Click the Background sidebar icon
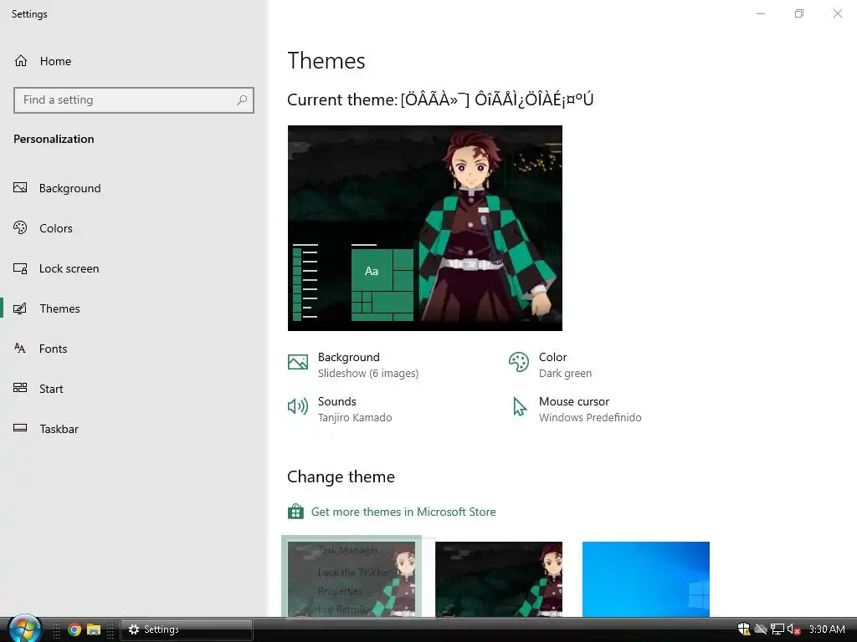The image size is (857, 642). (x=20, y=188)
